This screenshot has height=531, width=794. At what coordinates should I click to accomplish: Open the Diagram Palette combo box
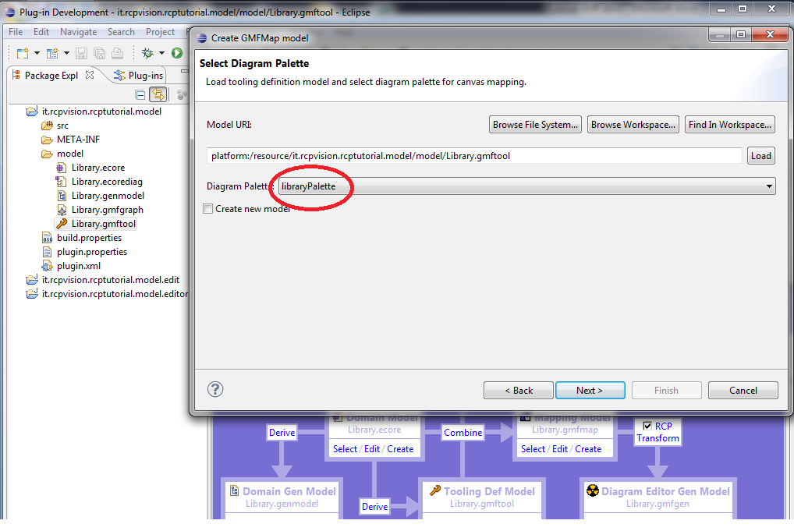click(526, 186)
